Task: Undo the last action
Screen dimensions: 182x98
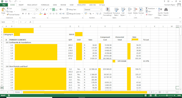Action: (10, 1)
